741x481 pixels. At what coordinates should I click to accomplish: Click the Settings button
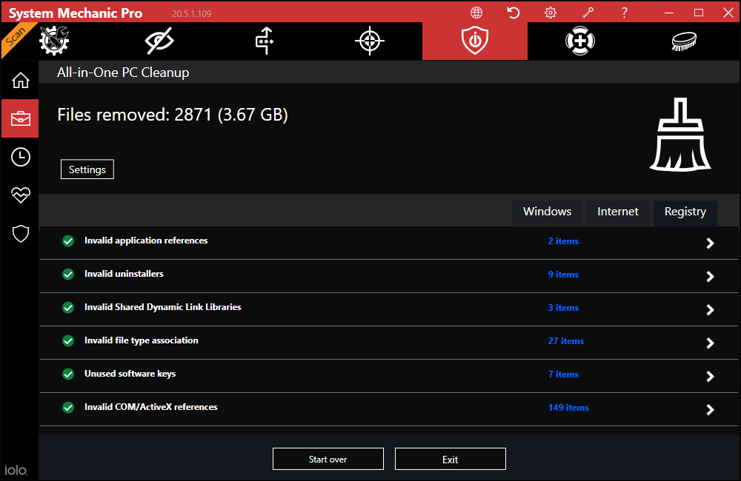click(x=87, y=169)
